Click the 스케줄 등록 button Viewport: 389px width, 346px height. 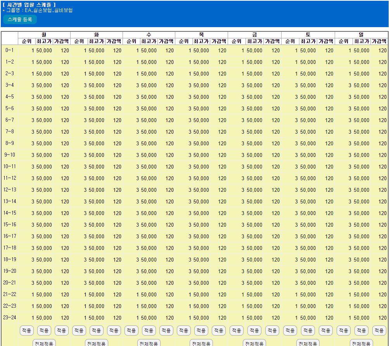click(x=20, y=19)
